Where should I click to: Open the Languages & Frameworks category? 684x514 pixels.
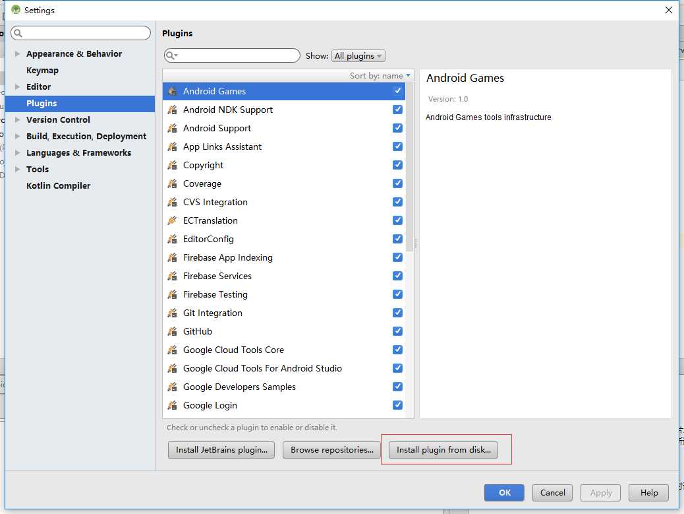coord(78,152)
